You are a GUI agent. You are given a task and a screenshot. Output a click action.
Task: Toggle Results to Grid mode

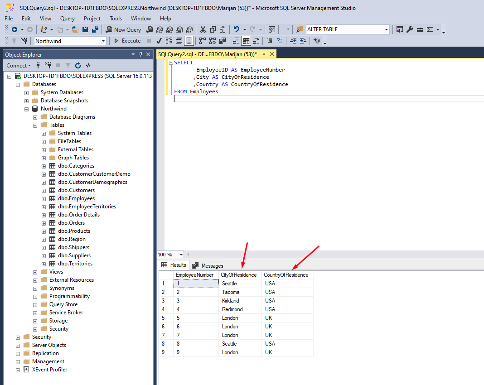click(x=246, y=41)
